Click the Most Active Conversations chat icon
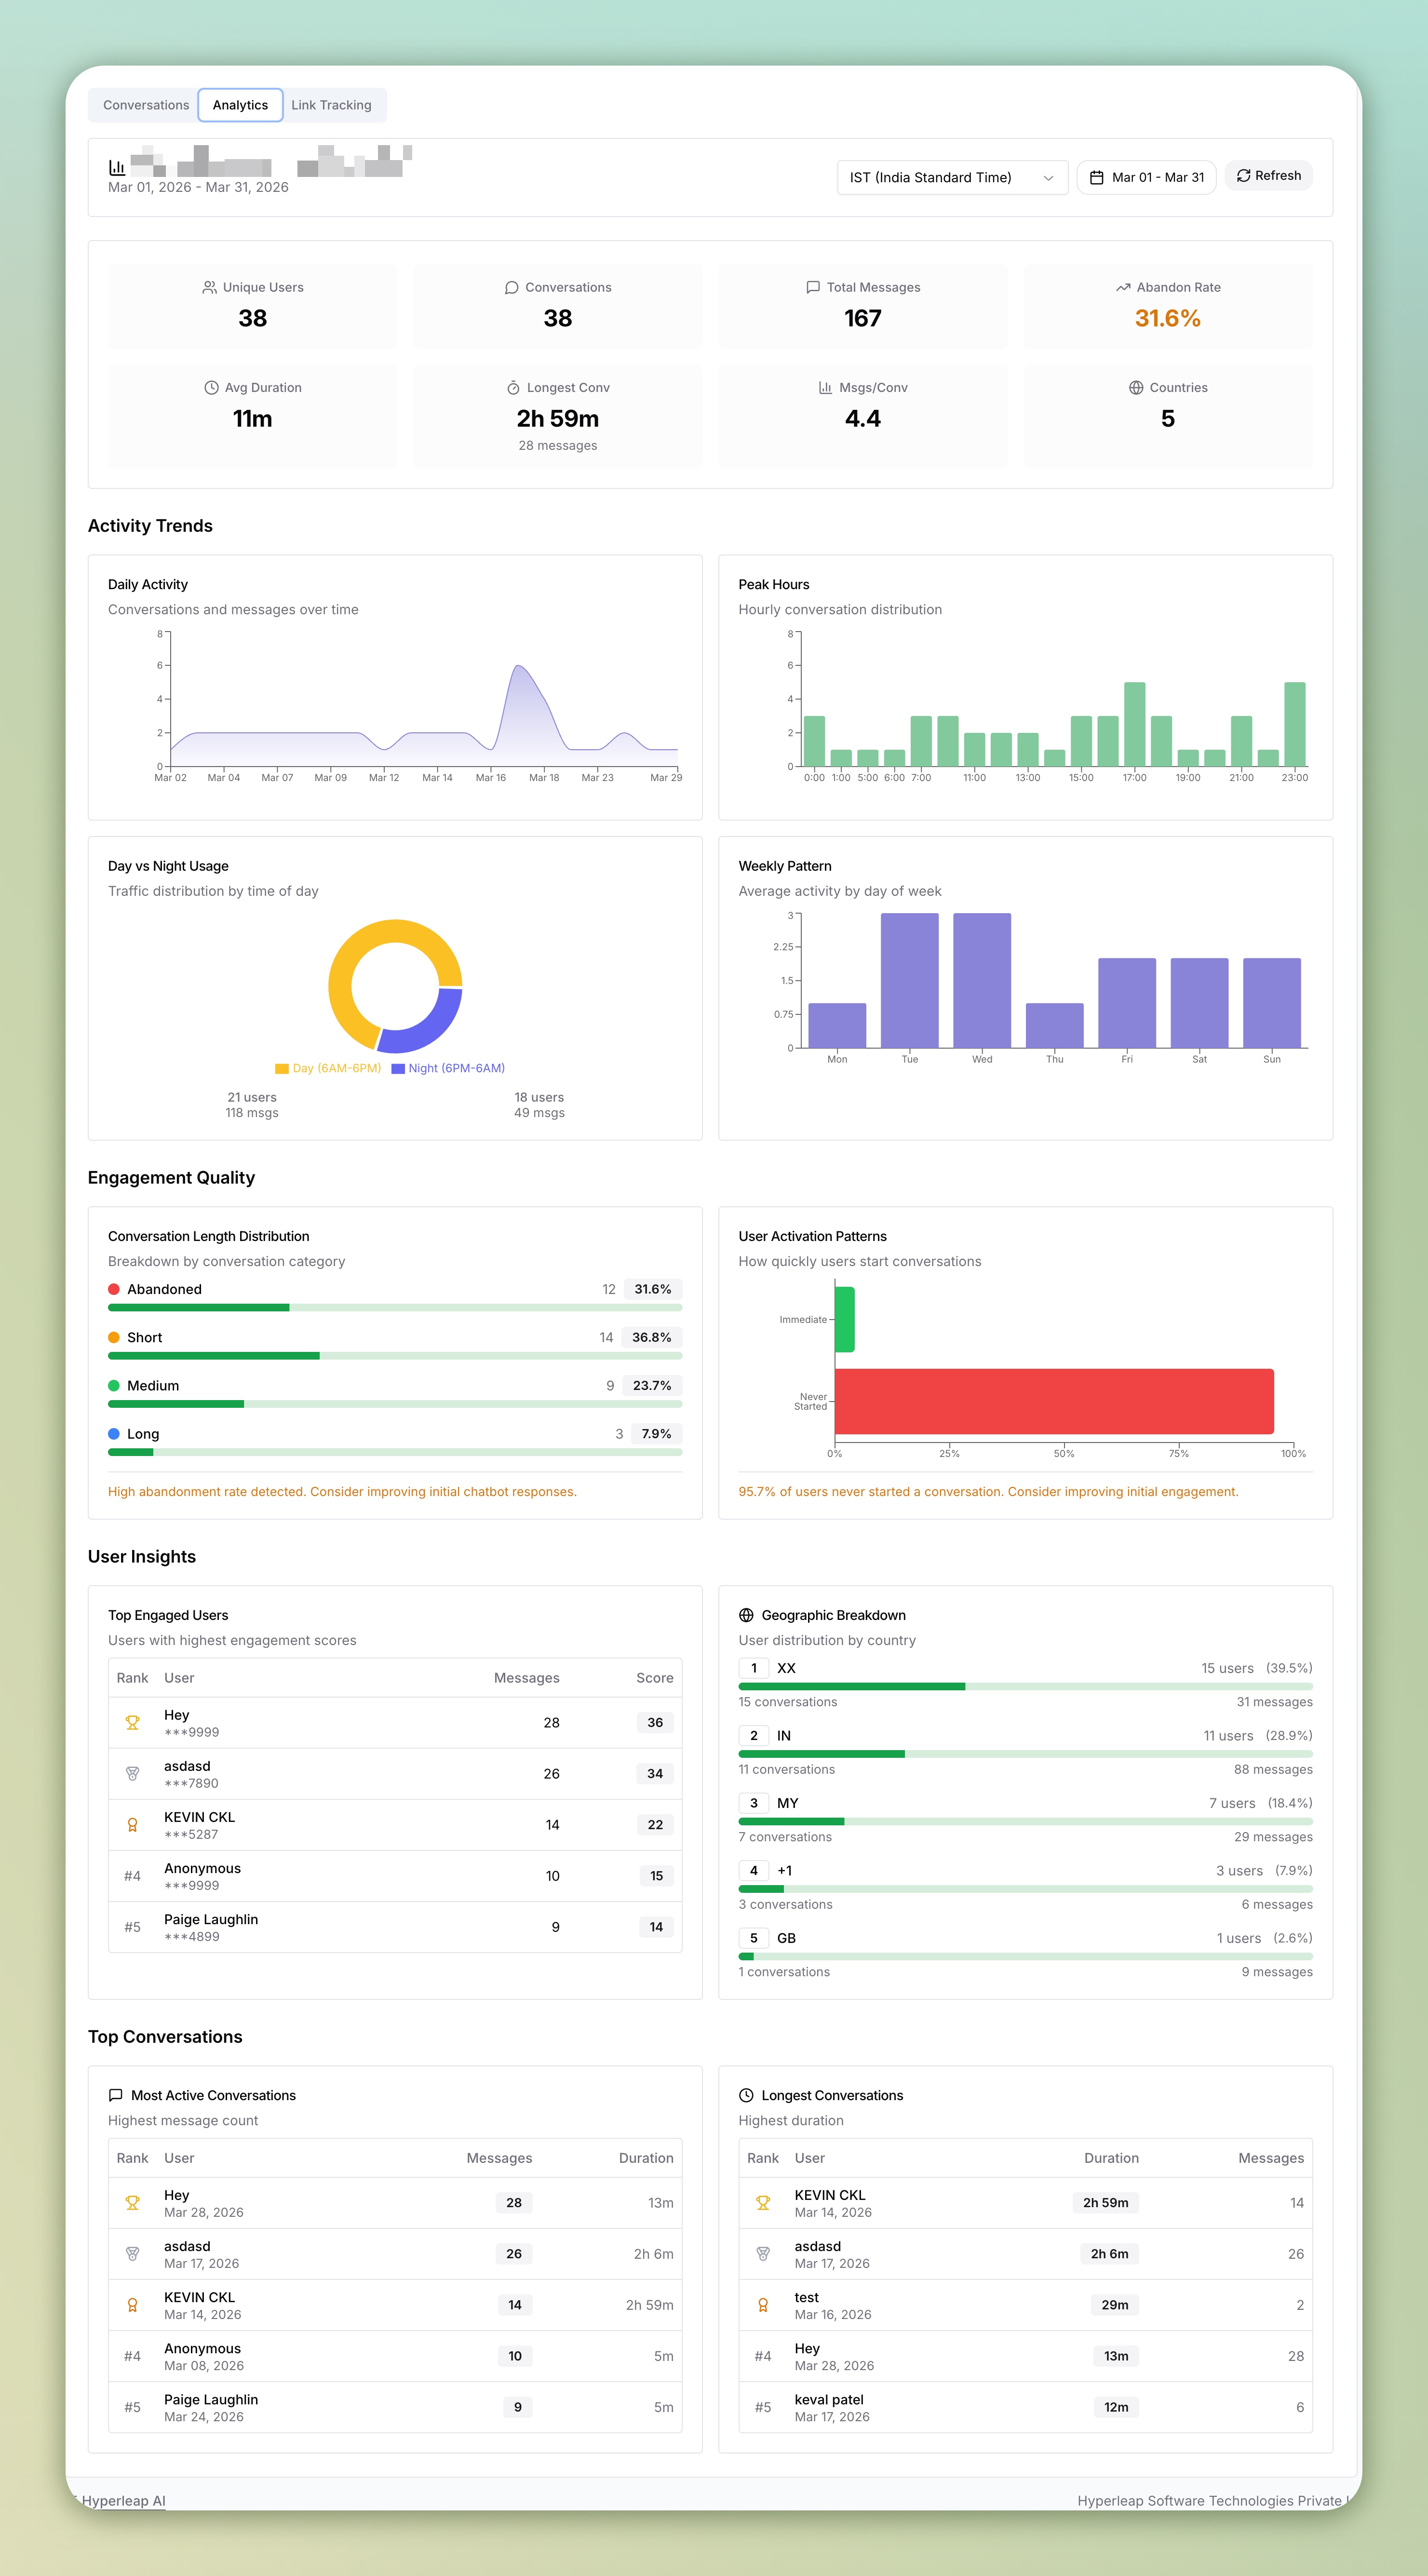Viewport: 1428px width, 2576px height. [116, 2095]
